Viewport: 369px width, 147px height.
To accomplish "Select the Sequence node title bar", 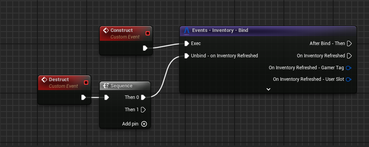I will click(125, 86).
